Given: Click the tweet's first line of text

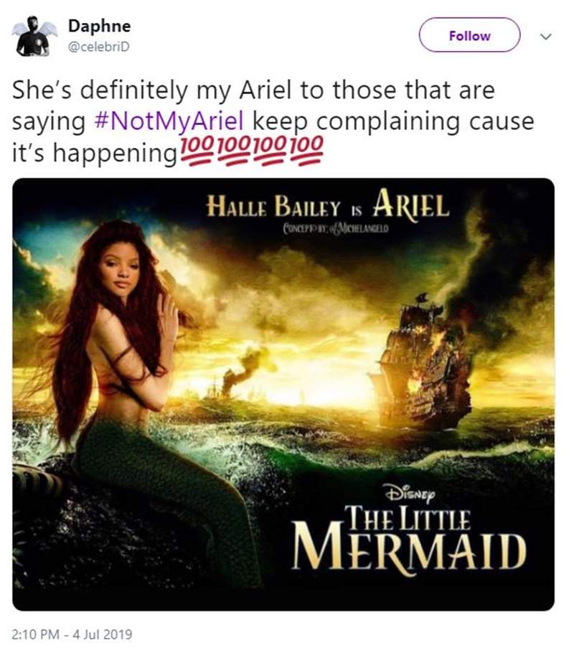Looking at the screenshot, I should pos(253,90).
